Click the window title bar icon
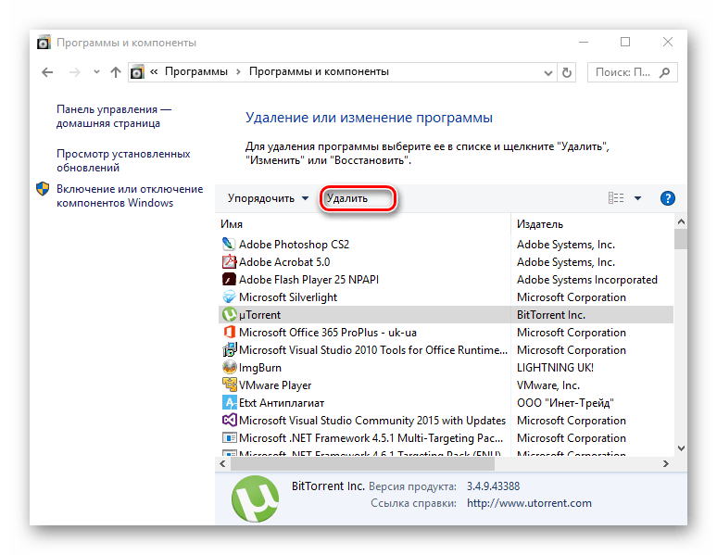Image resolution: width=717 pixels, height=555 pixels. (44, 43)
